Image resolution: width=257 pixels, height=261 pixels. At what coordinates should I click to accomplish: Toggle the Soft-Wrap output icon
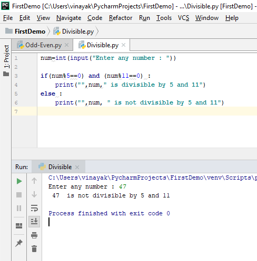click(34, 208)
